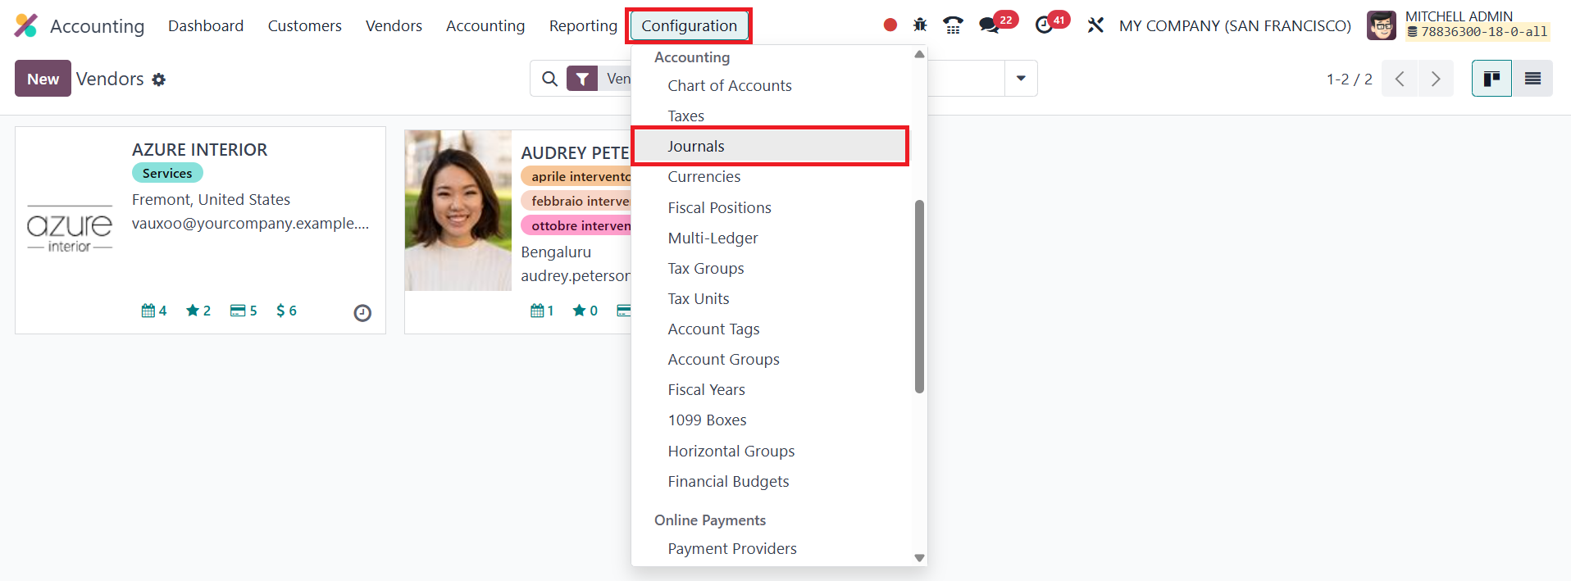The height and width of the screenshot is (581, 1571).
Task: Open the Reporting menu
Action: [583, 26]
